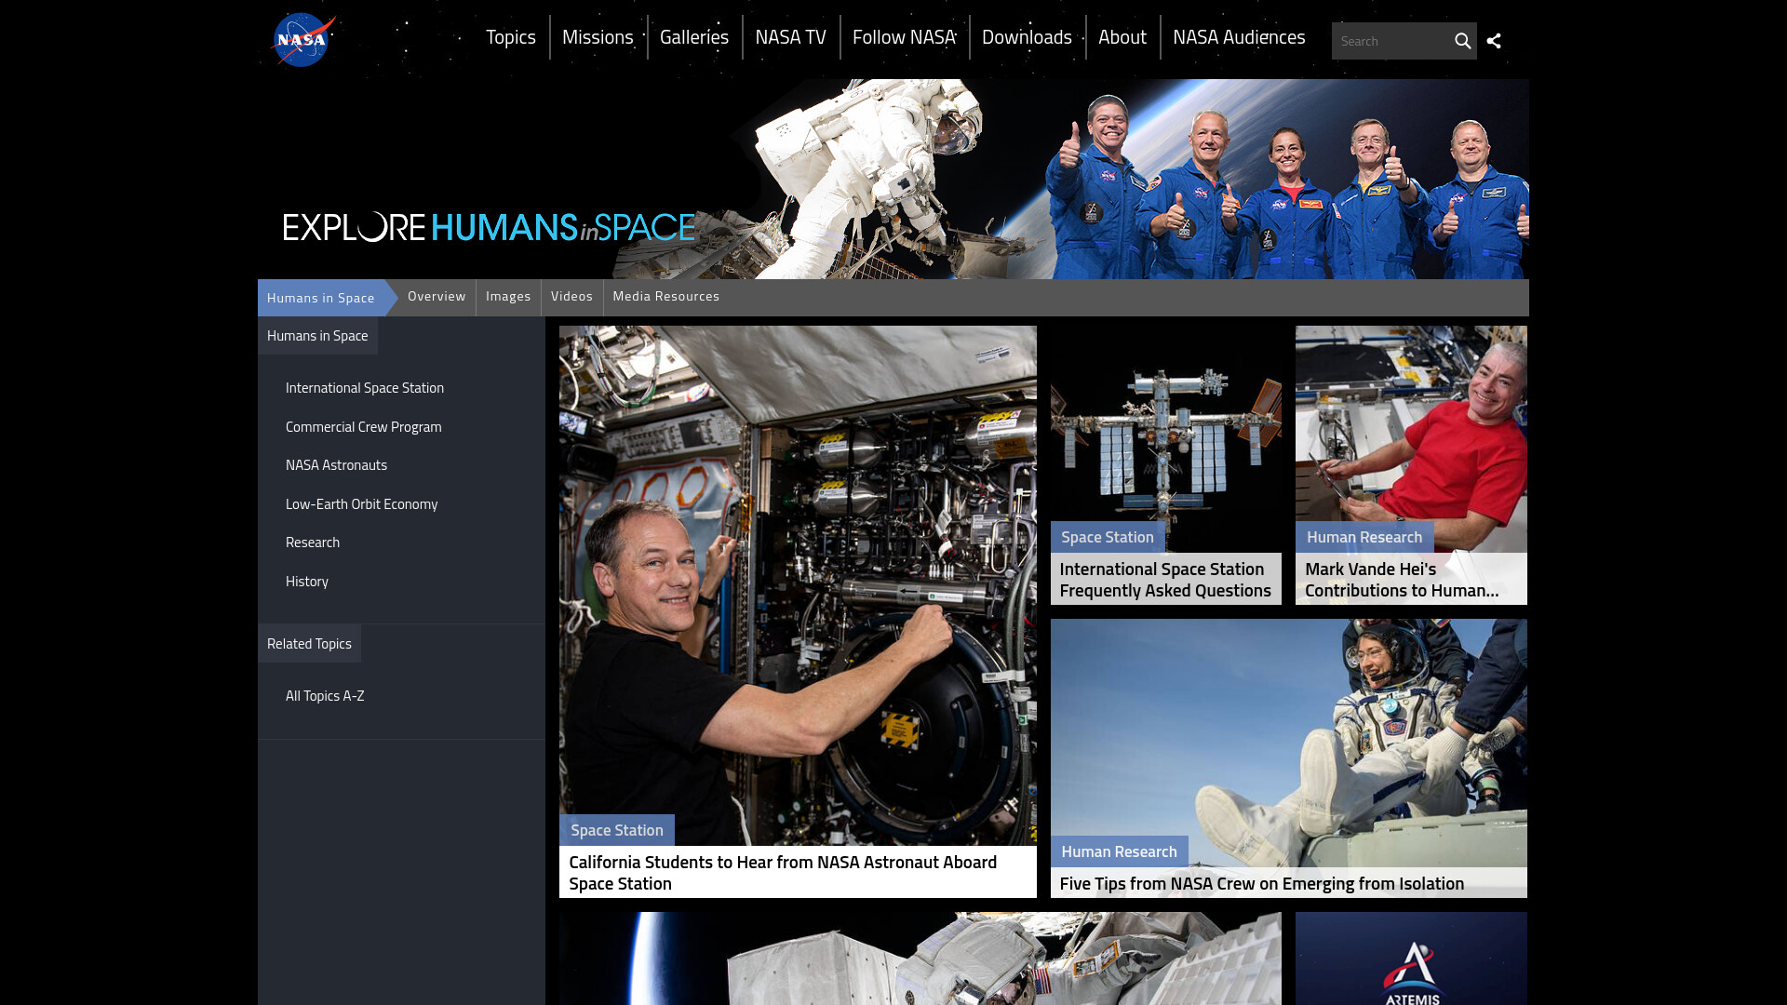The height and width of the screenshot is (1005, 1787).
Task: Open NASA Astronauts sidebar link
Action: [336, 465]
